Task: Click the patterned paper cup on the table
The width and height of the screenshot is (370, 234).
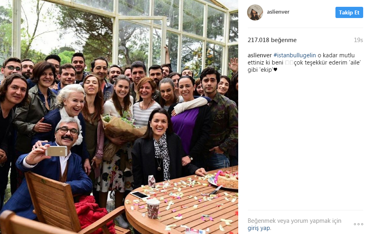Action: pyautogui.click(x=153, y=209)
